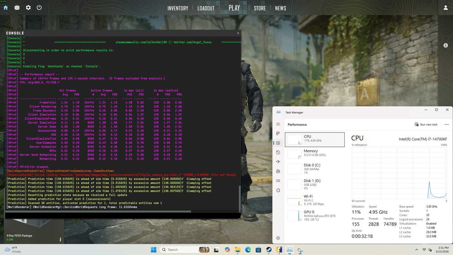The image size is (453, 255).
Task: Click the console horizontal scrollbar
Action: 98,211
